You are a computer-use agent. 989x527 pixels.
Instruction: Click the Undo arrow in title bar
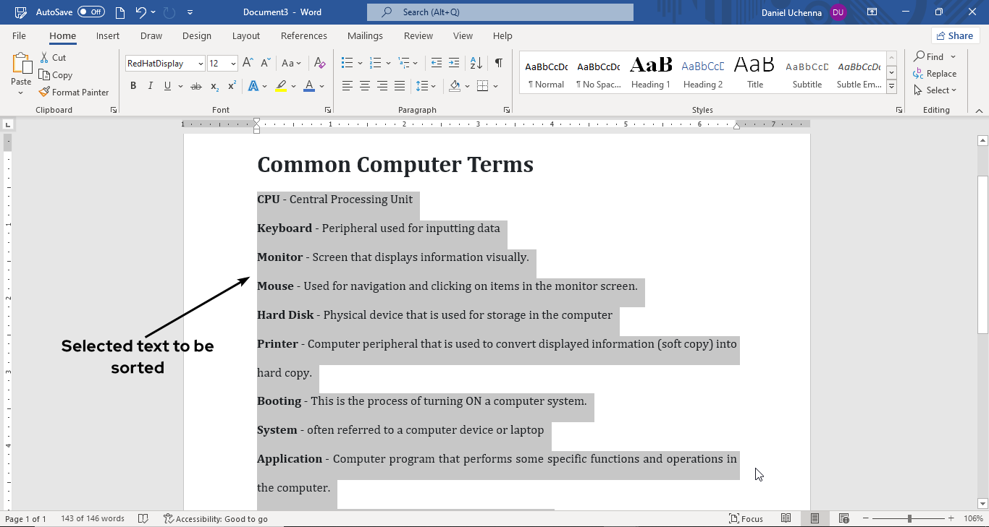[x=141, y=12]
